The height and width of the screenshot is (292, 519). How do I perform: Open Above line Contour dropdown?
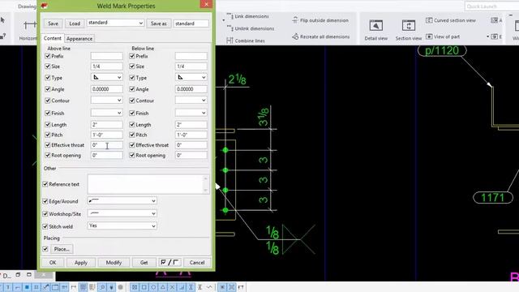(106, 101)
